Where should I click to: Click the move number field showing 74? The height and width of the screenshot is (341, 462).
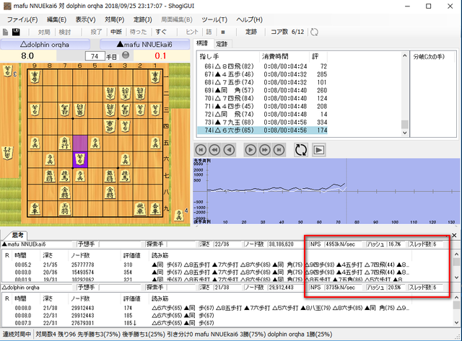tap(95, 56)
